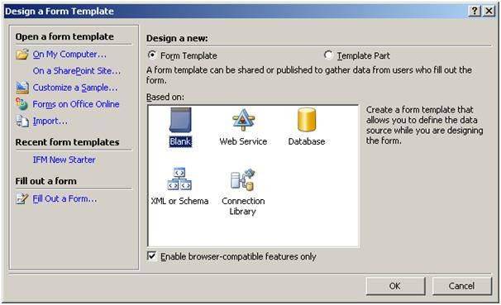501x305 pixels.
Task: Select the Blank template icon
Action: [x=180, y=120]
